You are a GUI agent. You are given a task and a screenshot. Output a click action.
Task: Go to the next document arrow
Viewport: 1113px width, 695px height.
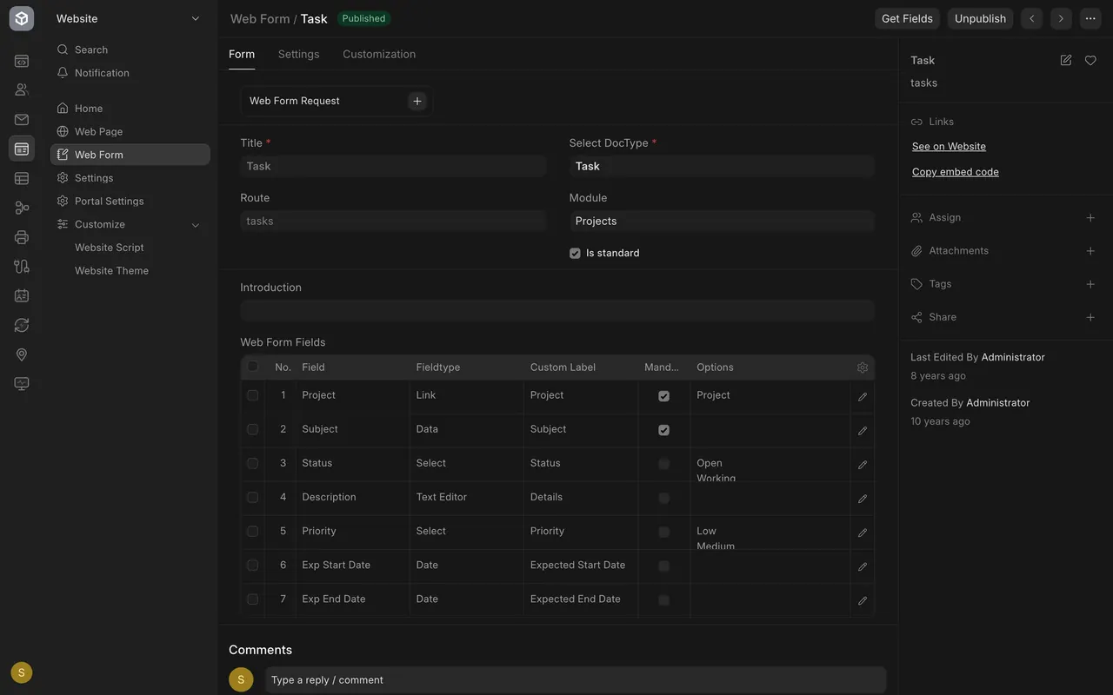click(1061, 18)
